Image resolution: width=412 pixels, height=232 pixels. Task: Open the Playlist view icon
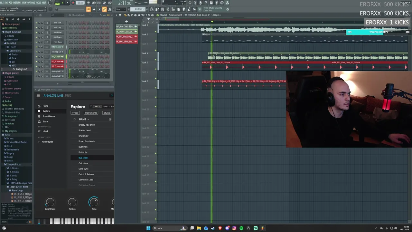point(152,9)
